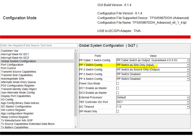Click Configuration Mode title text
Image resolution: width=194 pixels, height=136 pixels.
[20, 18]
